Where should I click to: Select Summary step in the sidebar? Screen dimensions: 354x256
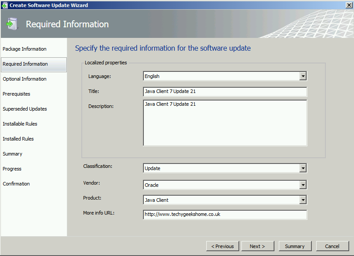[12, 154]
